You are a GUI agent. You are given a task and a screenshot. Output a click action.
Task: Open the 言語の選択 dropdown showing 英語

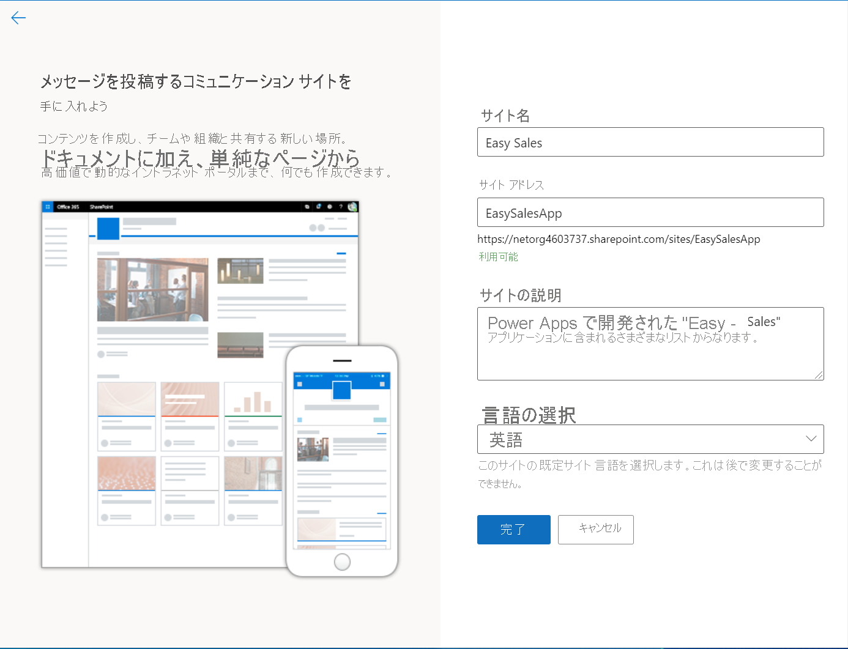650,439
